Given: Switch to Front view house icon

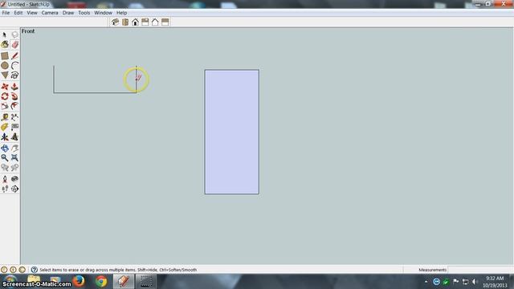Looking at the screenshot, I should pyautogui.click(x=135, y=22).
